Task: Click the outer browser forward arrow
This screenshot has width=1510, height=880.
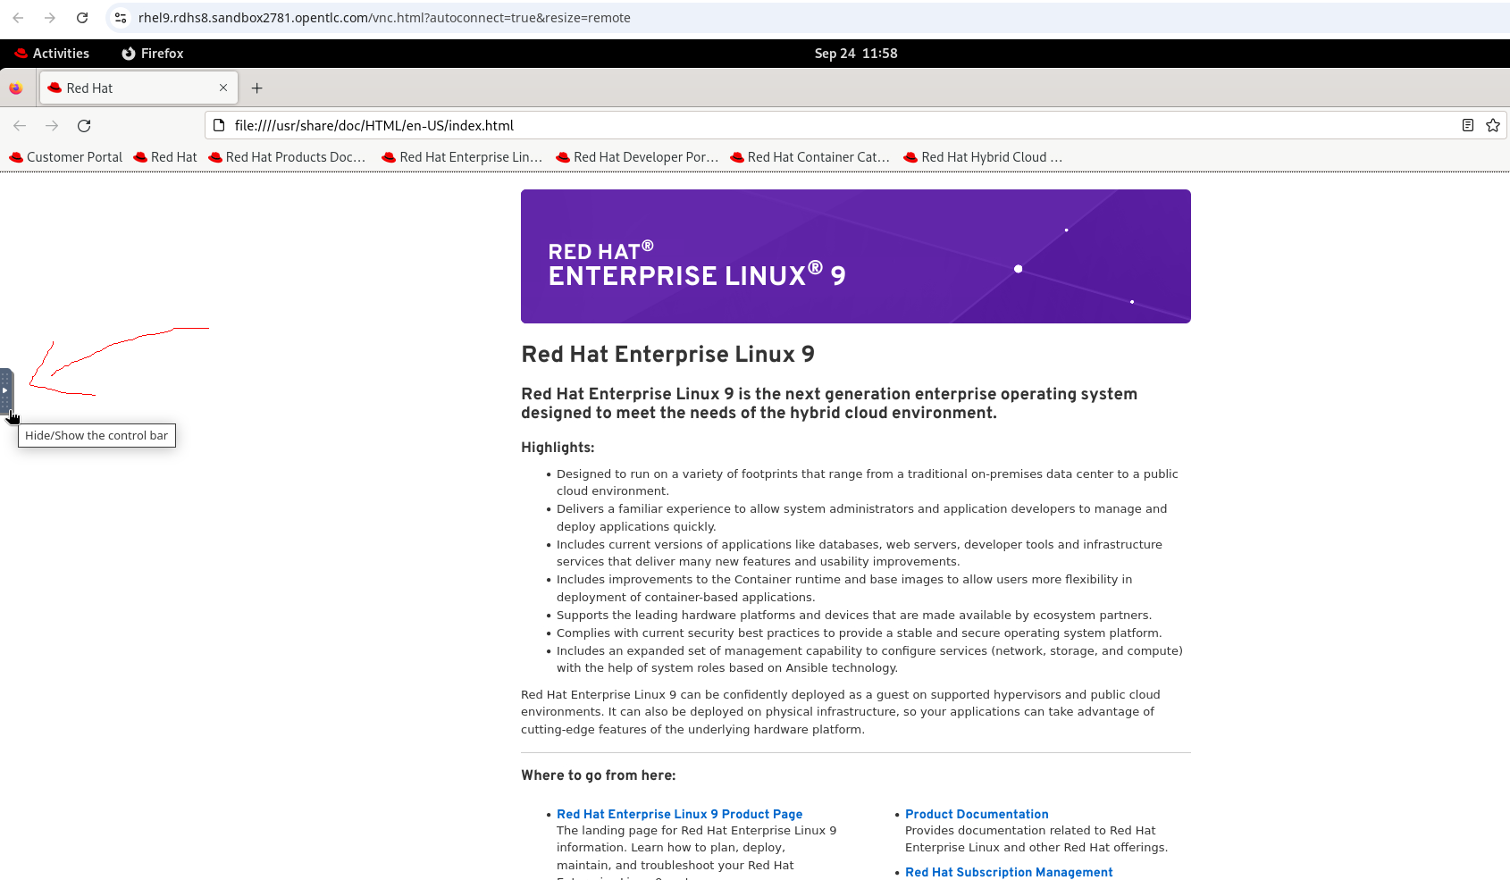Action: 50,18
